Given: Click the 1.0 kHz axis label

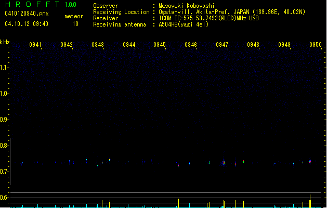Looking at the screenshot, I should 4,94.
